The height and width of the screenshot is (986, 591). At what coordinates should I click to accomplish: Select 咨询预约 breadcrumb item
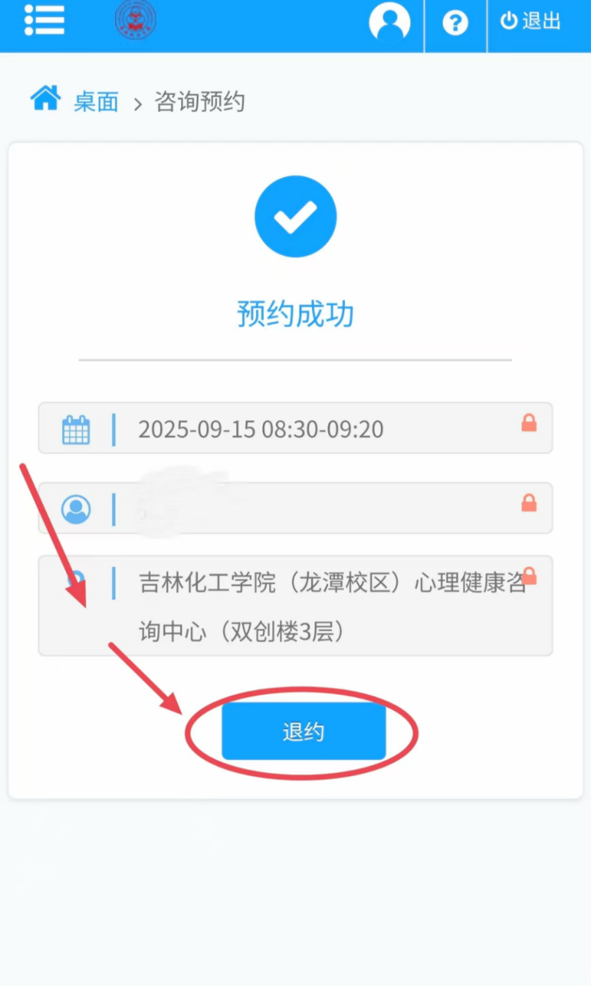pos(200,102)
